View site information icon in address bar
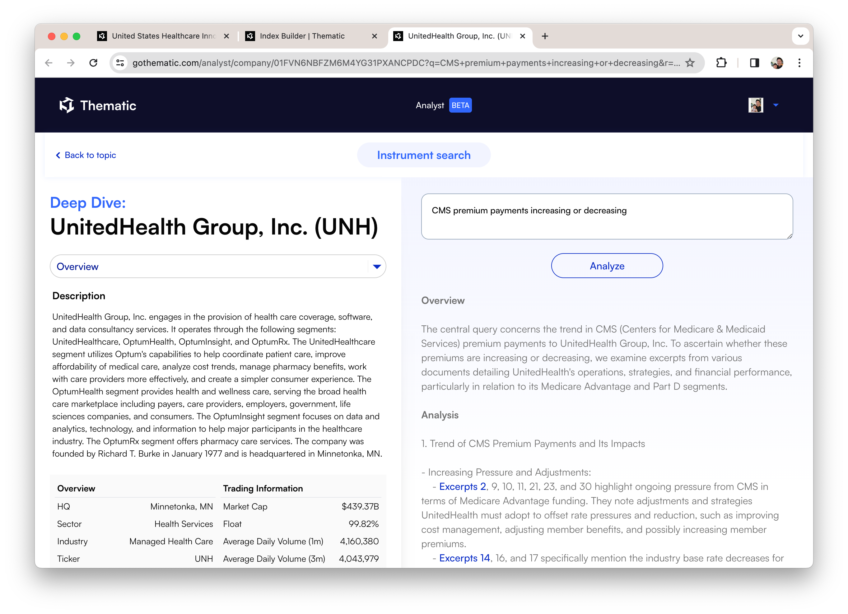Screen dimensions: 848x614 click(x=120, y=63)
